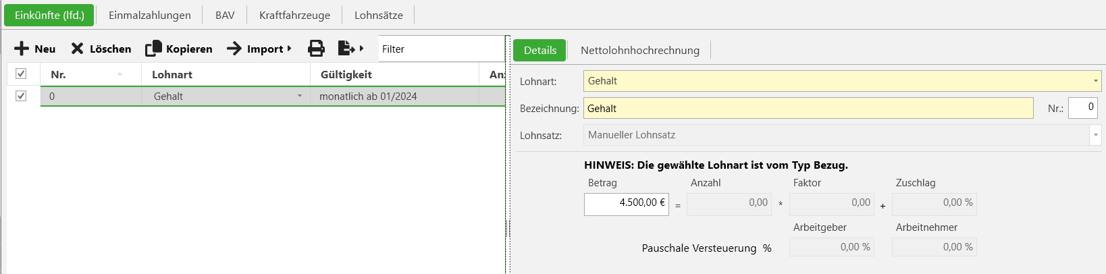The image size is (1106, 274).
Task: Click into the Filter field
Action: coord(442,49)
